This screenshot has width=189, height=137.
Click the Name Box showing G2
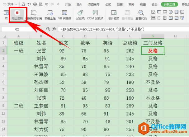coord(17,29)
